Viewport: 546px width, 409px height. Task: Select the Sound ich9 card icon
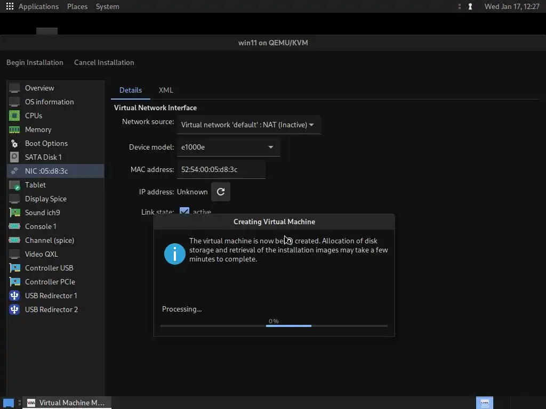point(14,212)
